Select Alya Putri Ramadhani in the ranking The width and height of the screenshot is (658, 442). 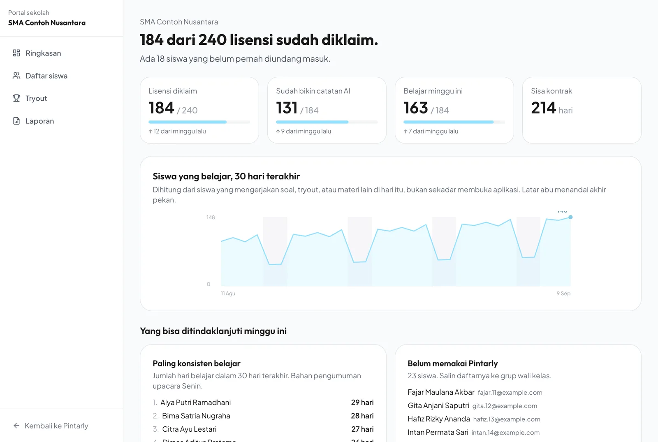pos(195,403)
